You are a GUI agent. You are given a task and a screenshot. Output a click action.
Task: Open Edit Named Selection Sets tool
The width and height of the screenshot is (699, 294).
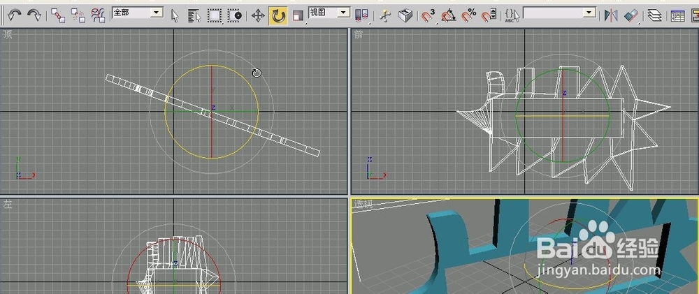(512, 16)
